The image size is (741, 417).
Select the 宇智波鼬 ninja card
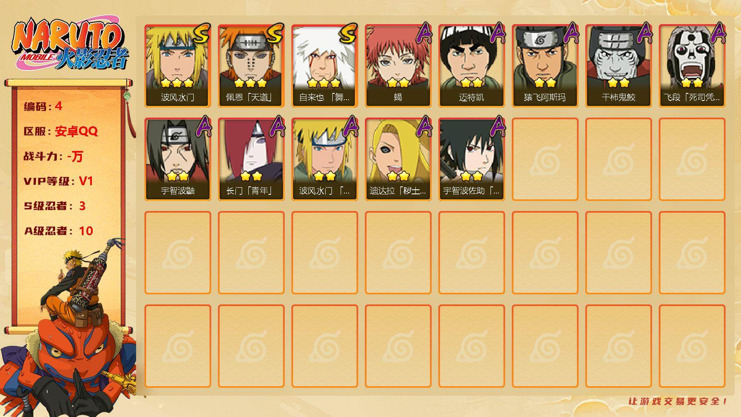(178, 159)
